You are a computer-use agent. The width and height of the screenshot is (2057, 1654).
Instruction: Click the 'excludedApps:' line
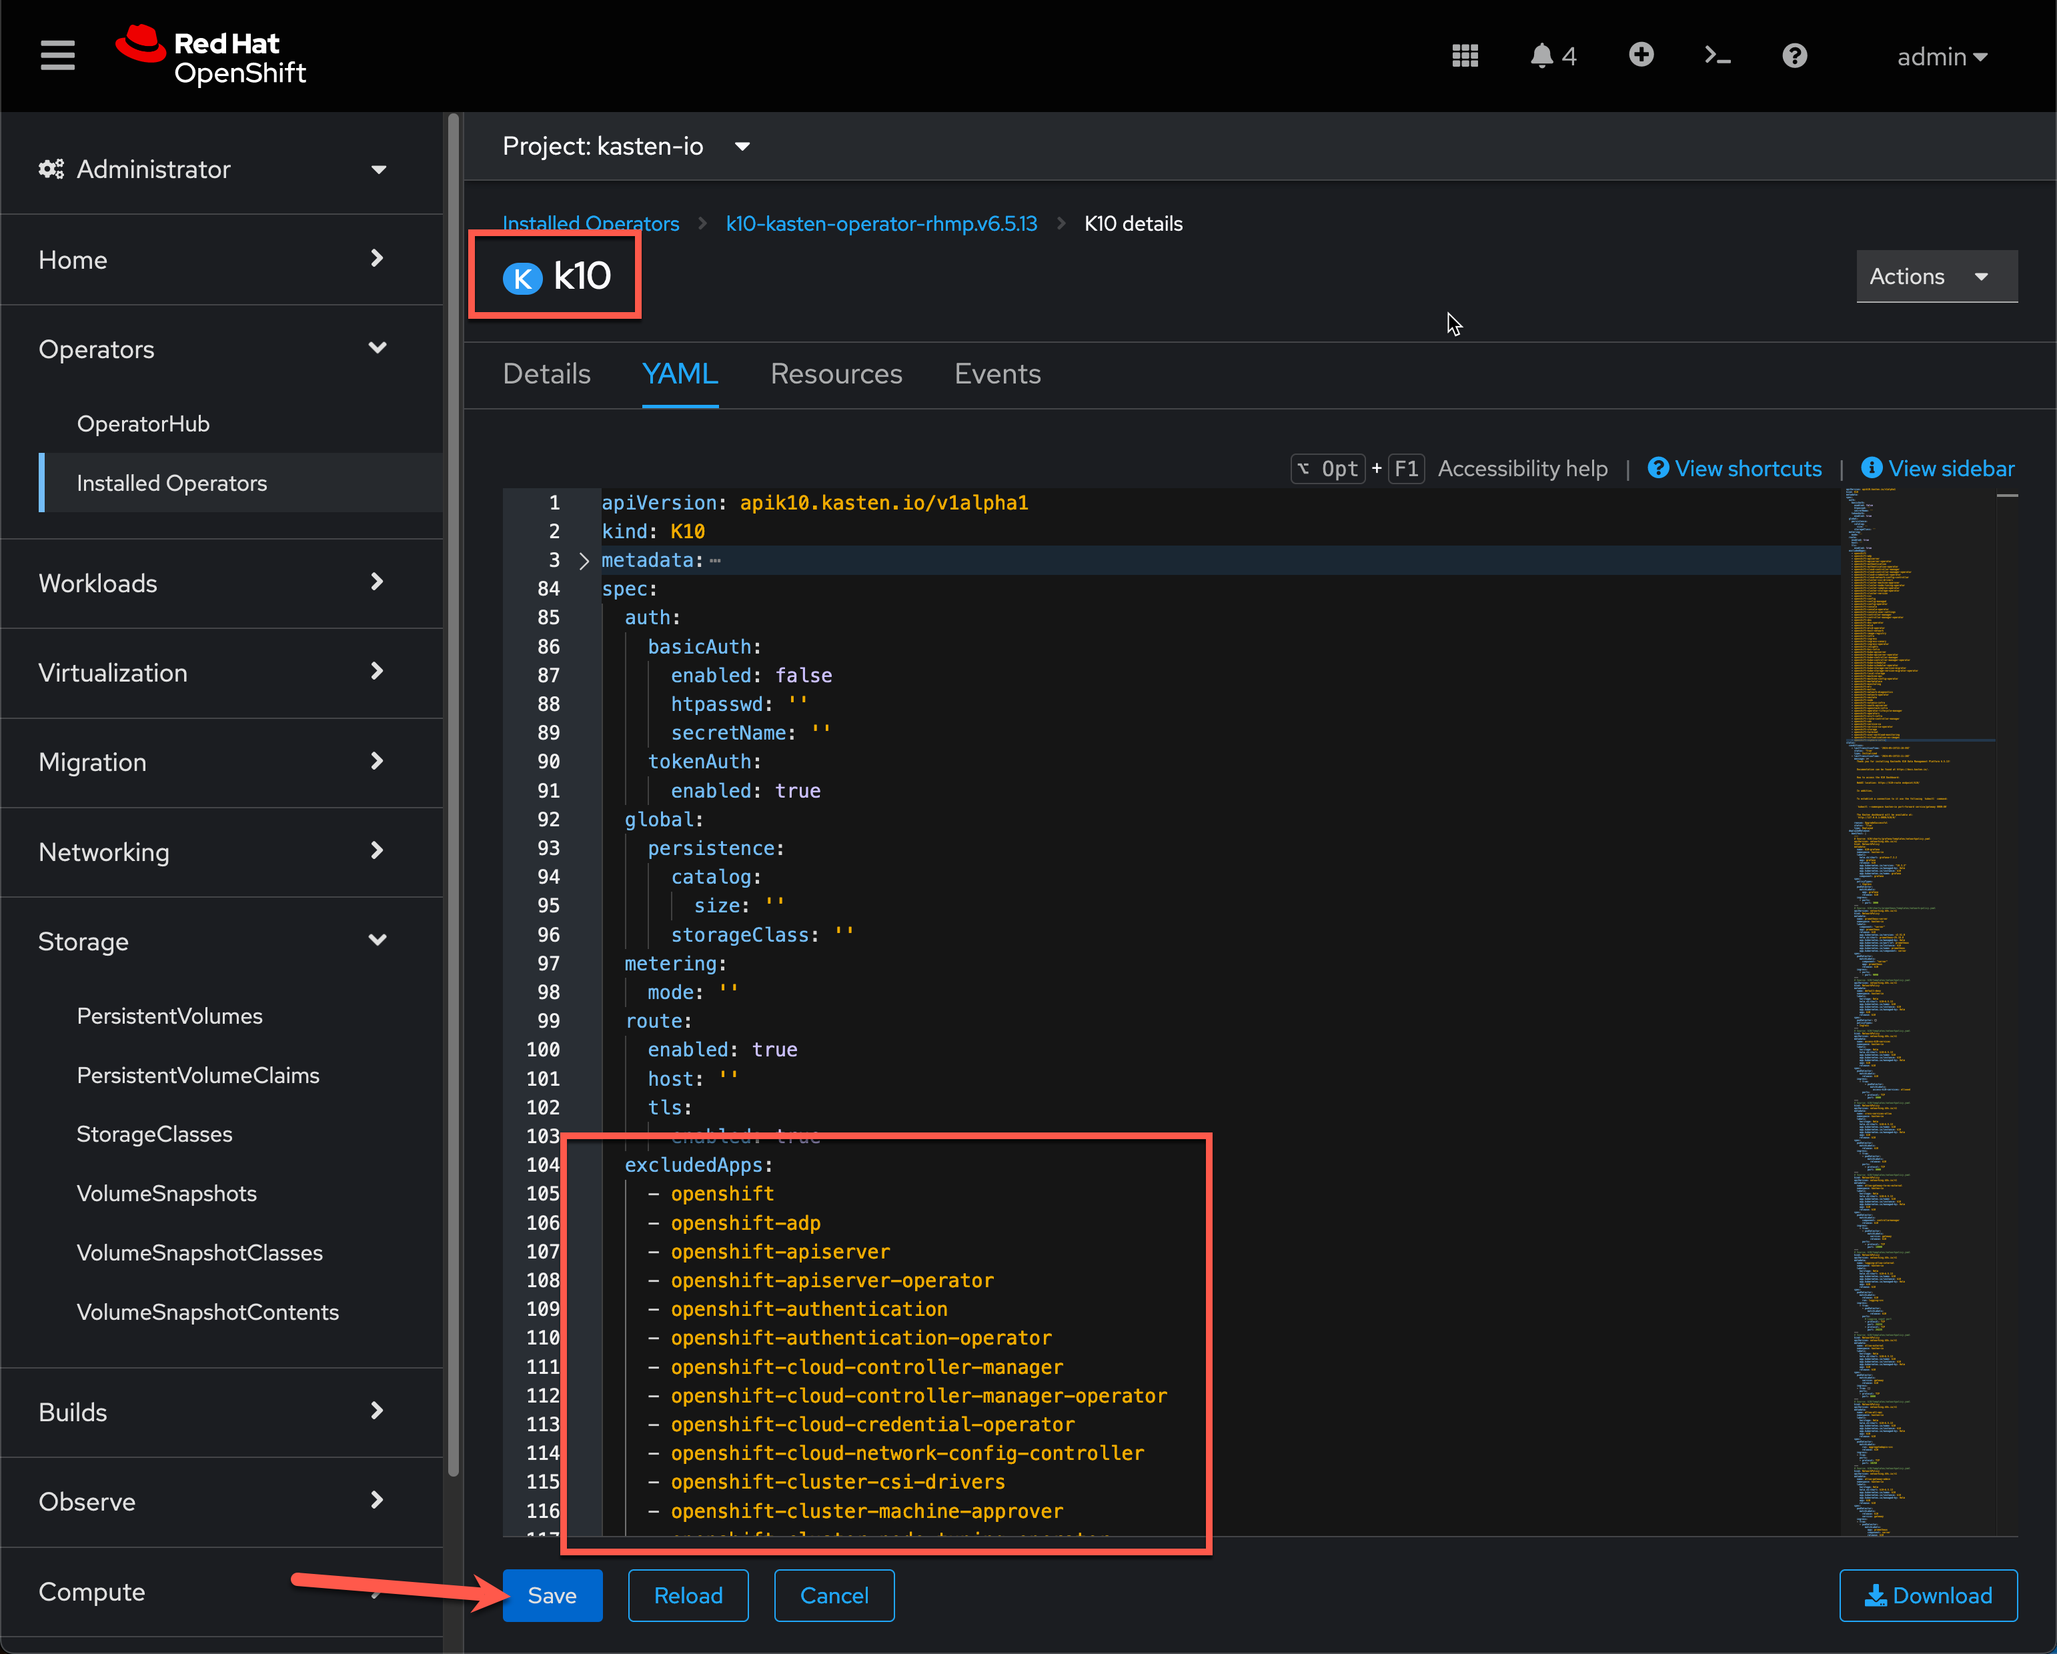pos(698,1164)
